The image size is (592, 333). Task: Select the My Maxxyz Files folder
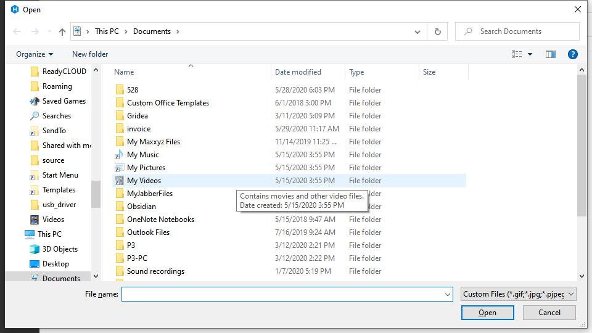(147, 142)
